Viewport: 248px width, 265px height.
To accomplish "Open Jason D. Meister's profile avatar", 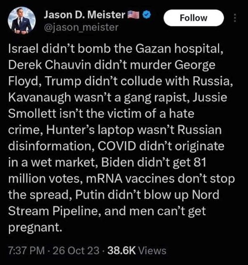I will point(21,20).
